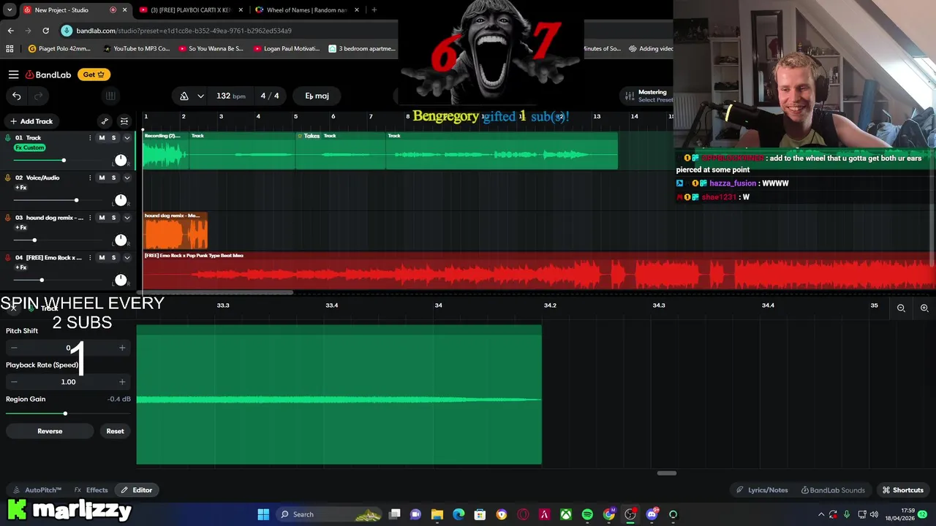The image size is (936, 526).
Task: Edit the 132 bpm tempo field
Action: (231, 96)
